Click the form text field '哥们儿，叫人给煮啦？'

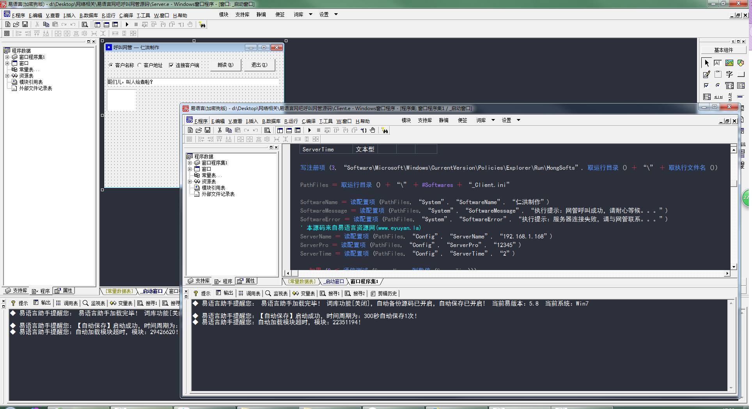coord(193,82)
